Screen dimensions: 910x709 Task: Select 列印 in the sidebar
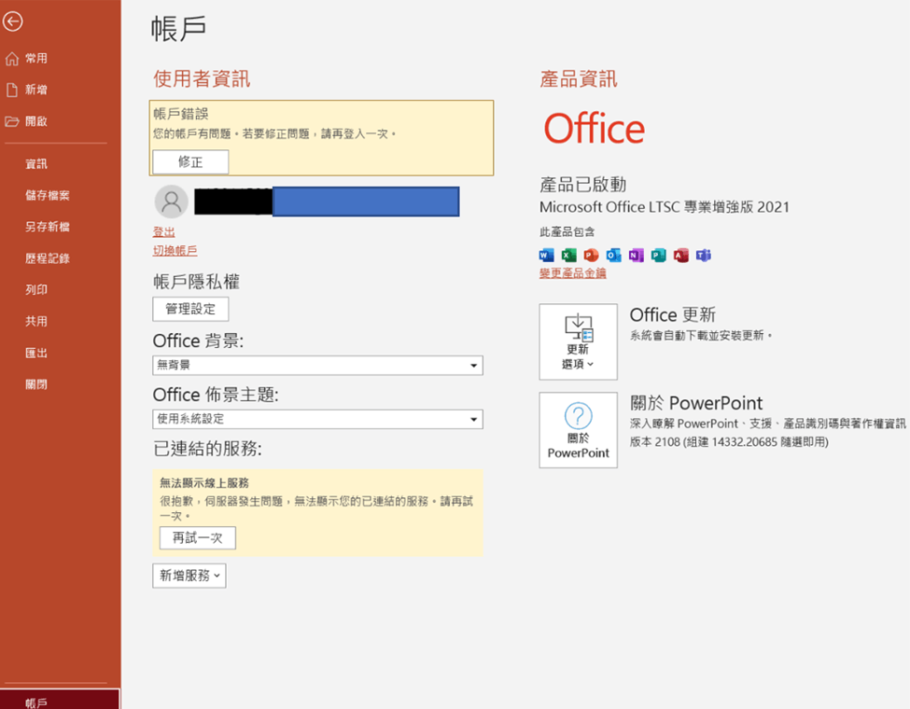(x=36, y=290)
